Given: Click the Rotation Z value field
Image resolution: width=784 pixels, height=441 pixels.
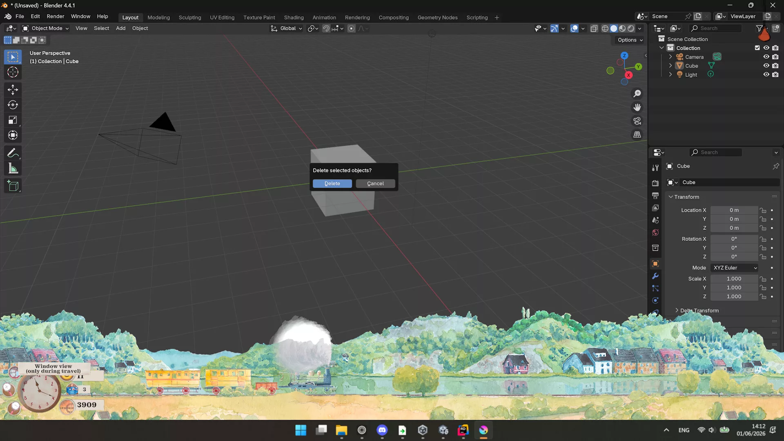Looking at the screenshot, I should pyautogui.click(x=734, y=257).
